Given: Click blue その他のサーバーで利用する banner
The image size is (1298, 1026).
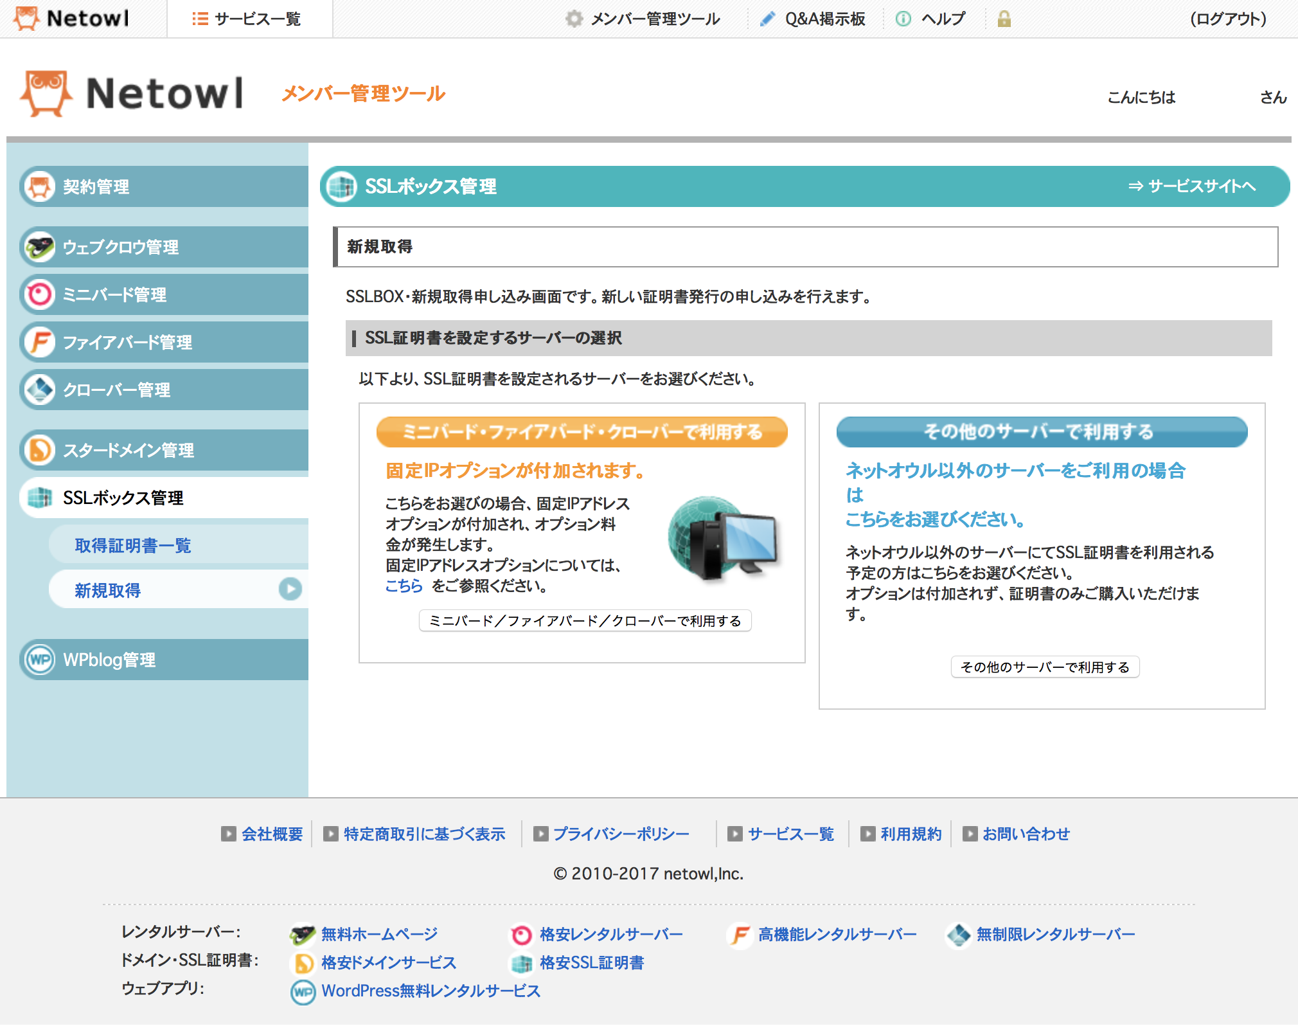Looking at the screenshot, I should pos(1042,431).
